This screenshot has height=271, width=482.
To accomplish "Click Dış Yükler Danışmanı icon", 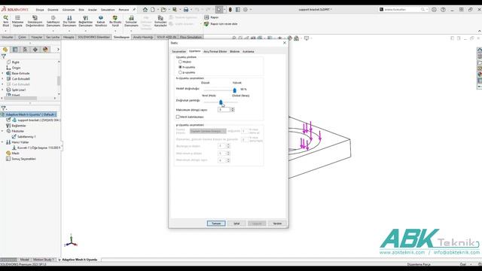I will 69,18.
